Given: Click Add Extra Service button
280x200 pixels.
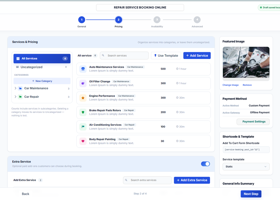Looking at the screenshot, I should [x=192, y=180].
